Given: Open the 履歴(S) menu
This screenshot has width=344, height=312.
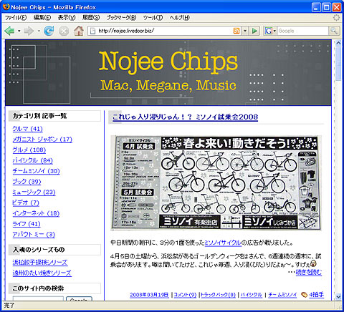Looking at the screenshot, I should 91,18.
